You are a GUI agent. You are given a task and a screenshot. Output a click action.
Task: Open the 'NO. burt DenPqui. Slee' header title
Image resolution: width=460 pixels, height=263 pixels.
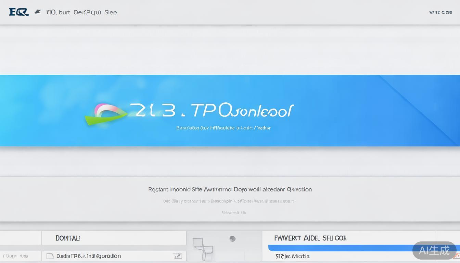[x=81, y=12]
